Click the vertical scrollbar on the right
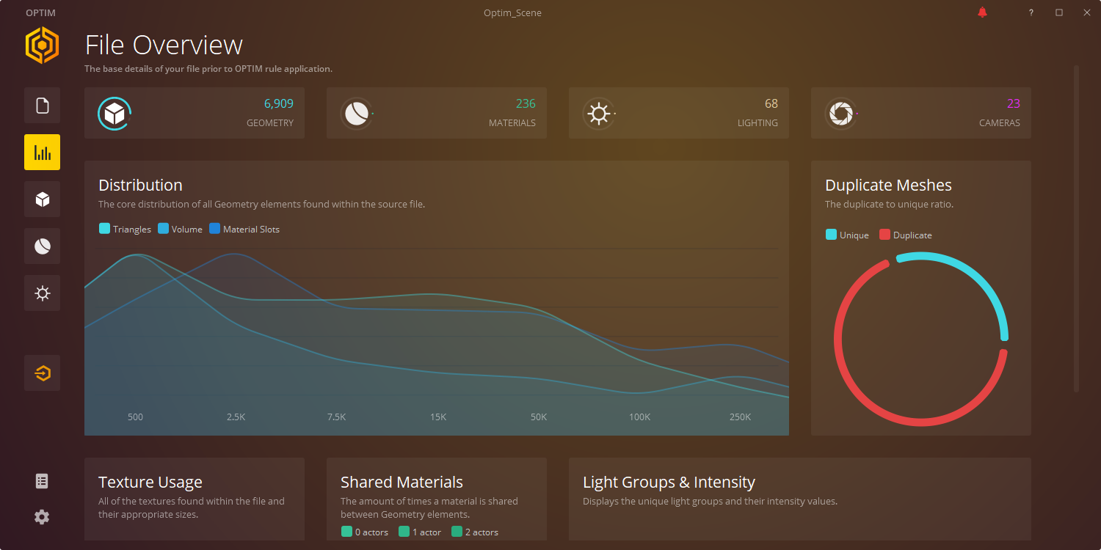Image resolution: width=1101 pixels, height=550 pixels. tap(1076, 227)
